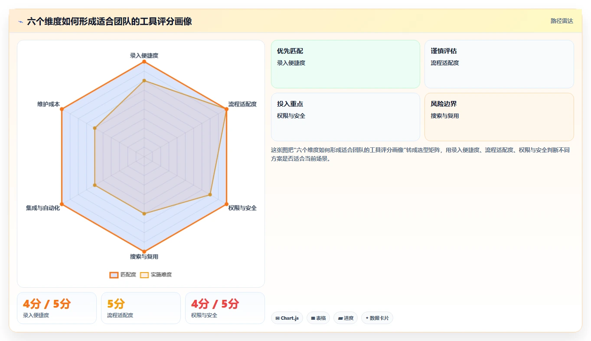Viewport: 591px width, 341px height.
Task: Click the 实施难度 data point on 维护成本 axis
Action: click(95, 128)
